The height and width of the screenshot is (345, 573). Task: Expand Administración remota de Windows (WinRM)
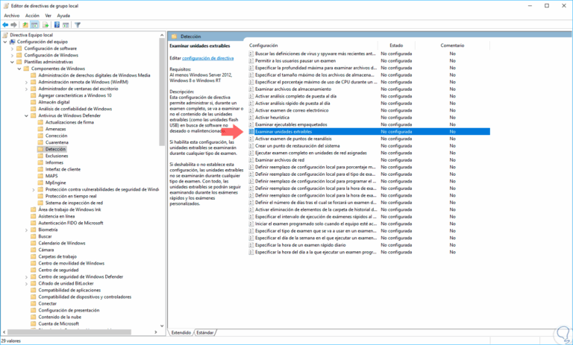[x=26, y=82]
